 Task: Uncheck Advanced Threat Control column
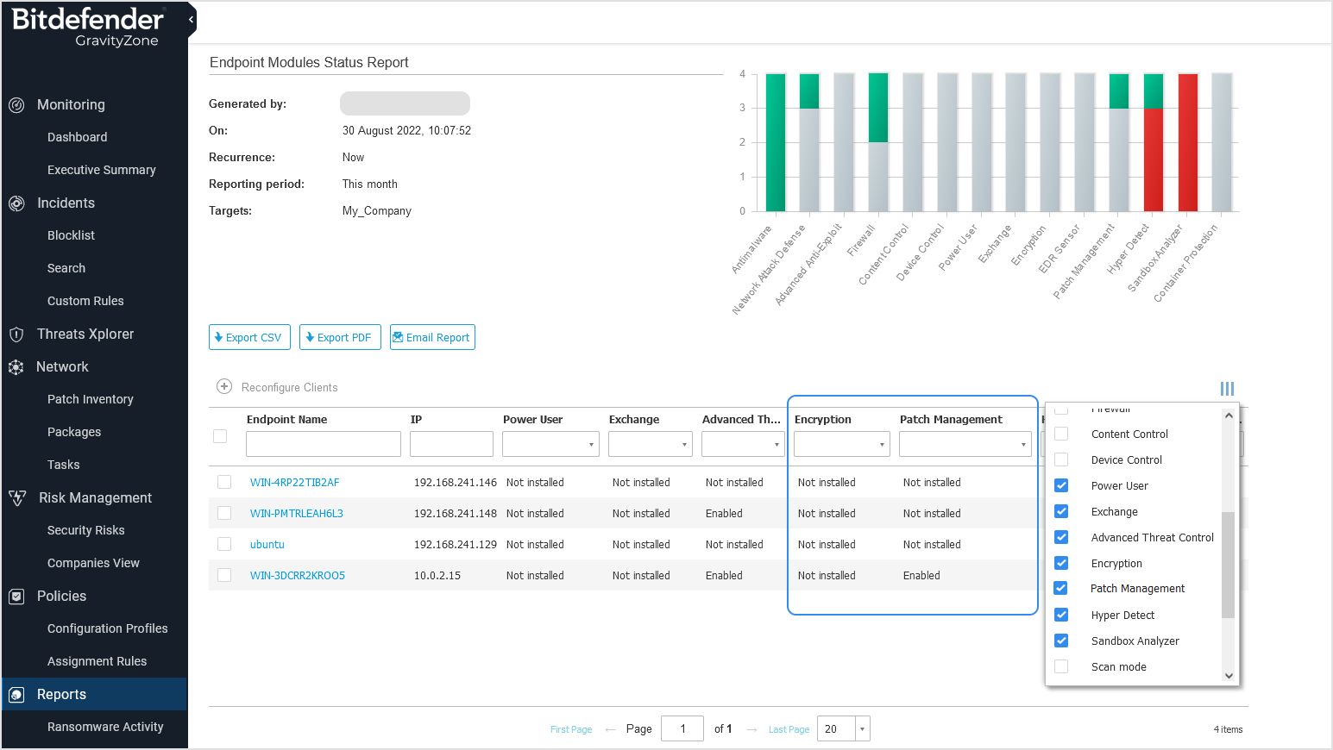pos(1061,537)
